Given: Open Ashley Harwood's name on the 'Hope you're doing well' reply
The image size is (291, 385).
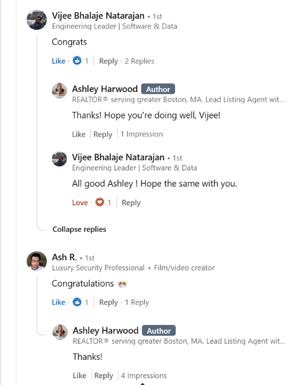Looking at the screenshot, I should pyautogui.click(x=105, y=89).
